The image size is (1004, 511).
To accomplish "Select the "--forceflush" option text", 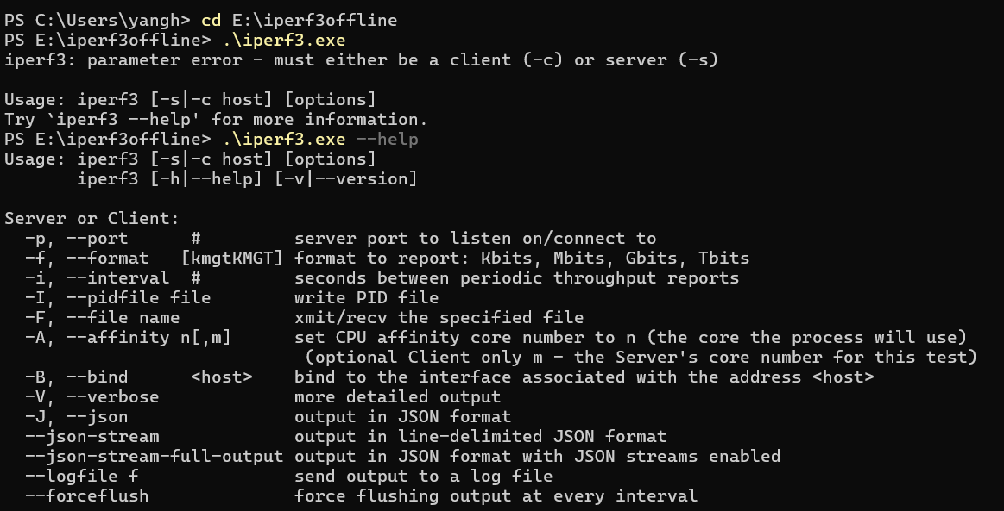I will 86,495.
